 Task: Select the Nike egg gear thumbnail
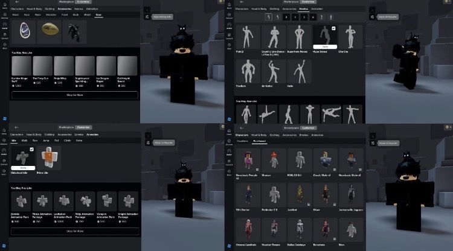25,31
